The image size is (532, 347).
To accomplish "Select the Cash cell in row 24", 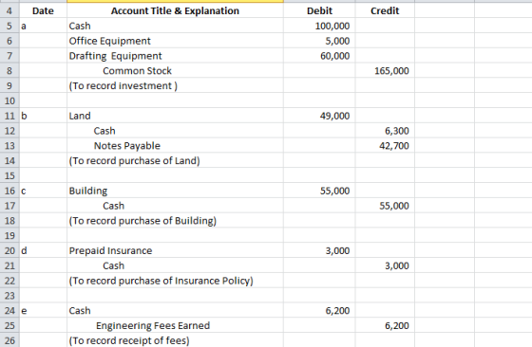I will (x=175, y=310).
